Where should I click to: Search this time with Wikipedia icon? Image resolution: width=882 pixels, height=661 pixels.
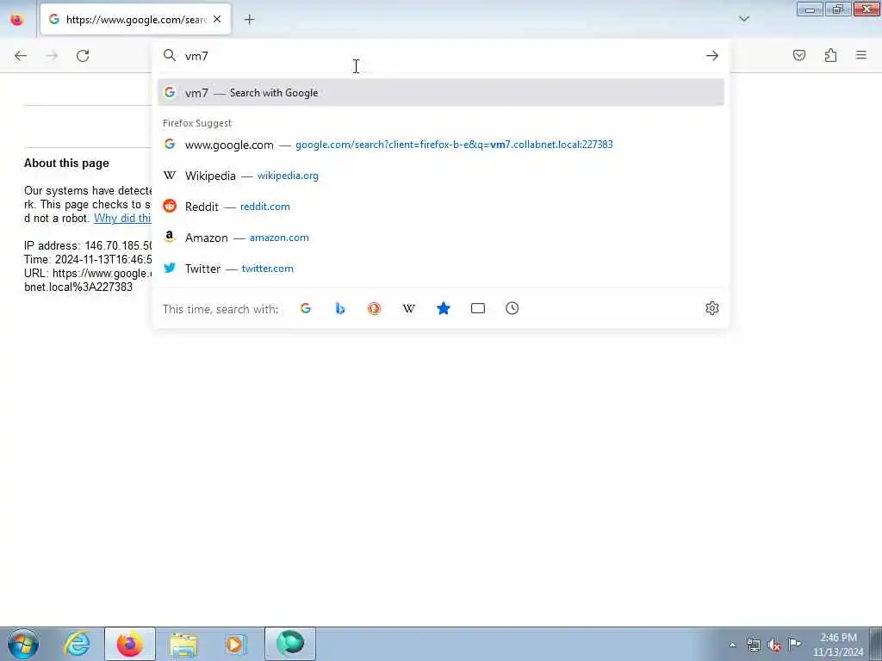tap(409, 308)
